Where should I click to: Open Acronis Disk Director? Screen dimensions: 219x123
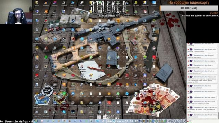click(91, 105)
